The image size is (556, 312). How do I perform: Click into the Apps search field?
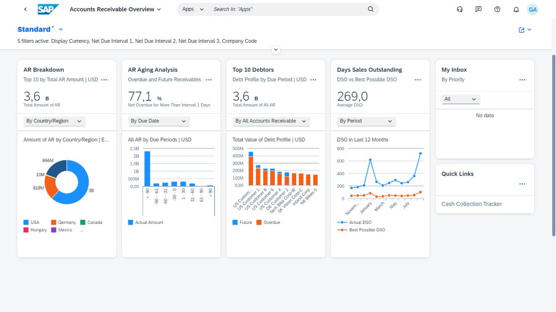coord(286,9)
